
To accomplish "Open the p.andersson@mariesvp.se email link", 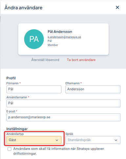I will point(64,37).
